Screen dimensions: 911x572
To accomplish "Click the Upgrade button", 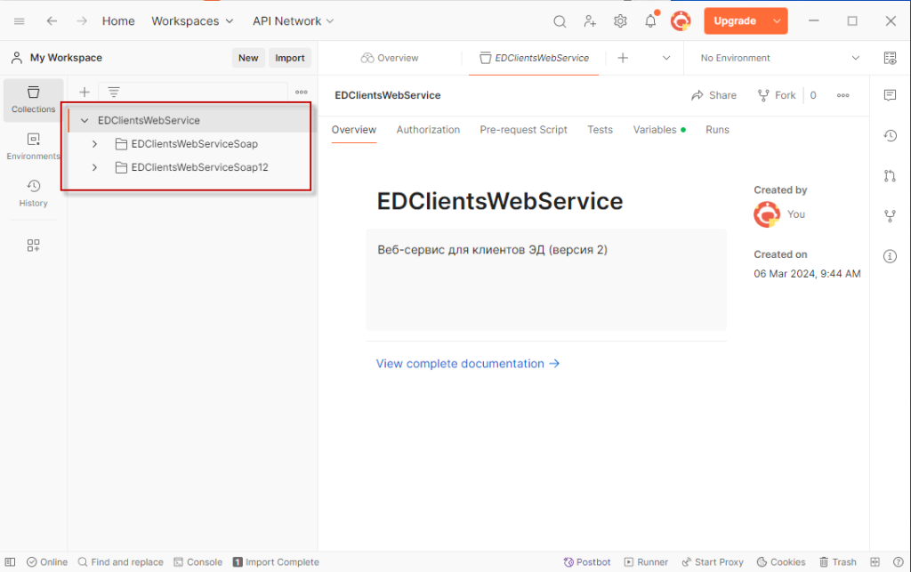I will click(x=734, y=21).
